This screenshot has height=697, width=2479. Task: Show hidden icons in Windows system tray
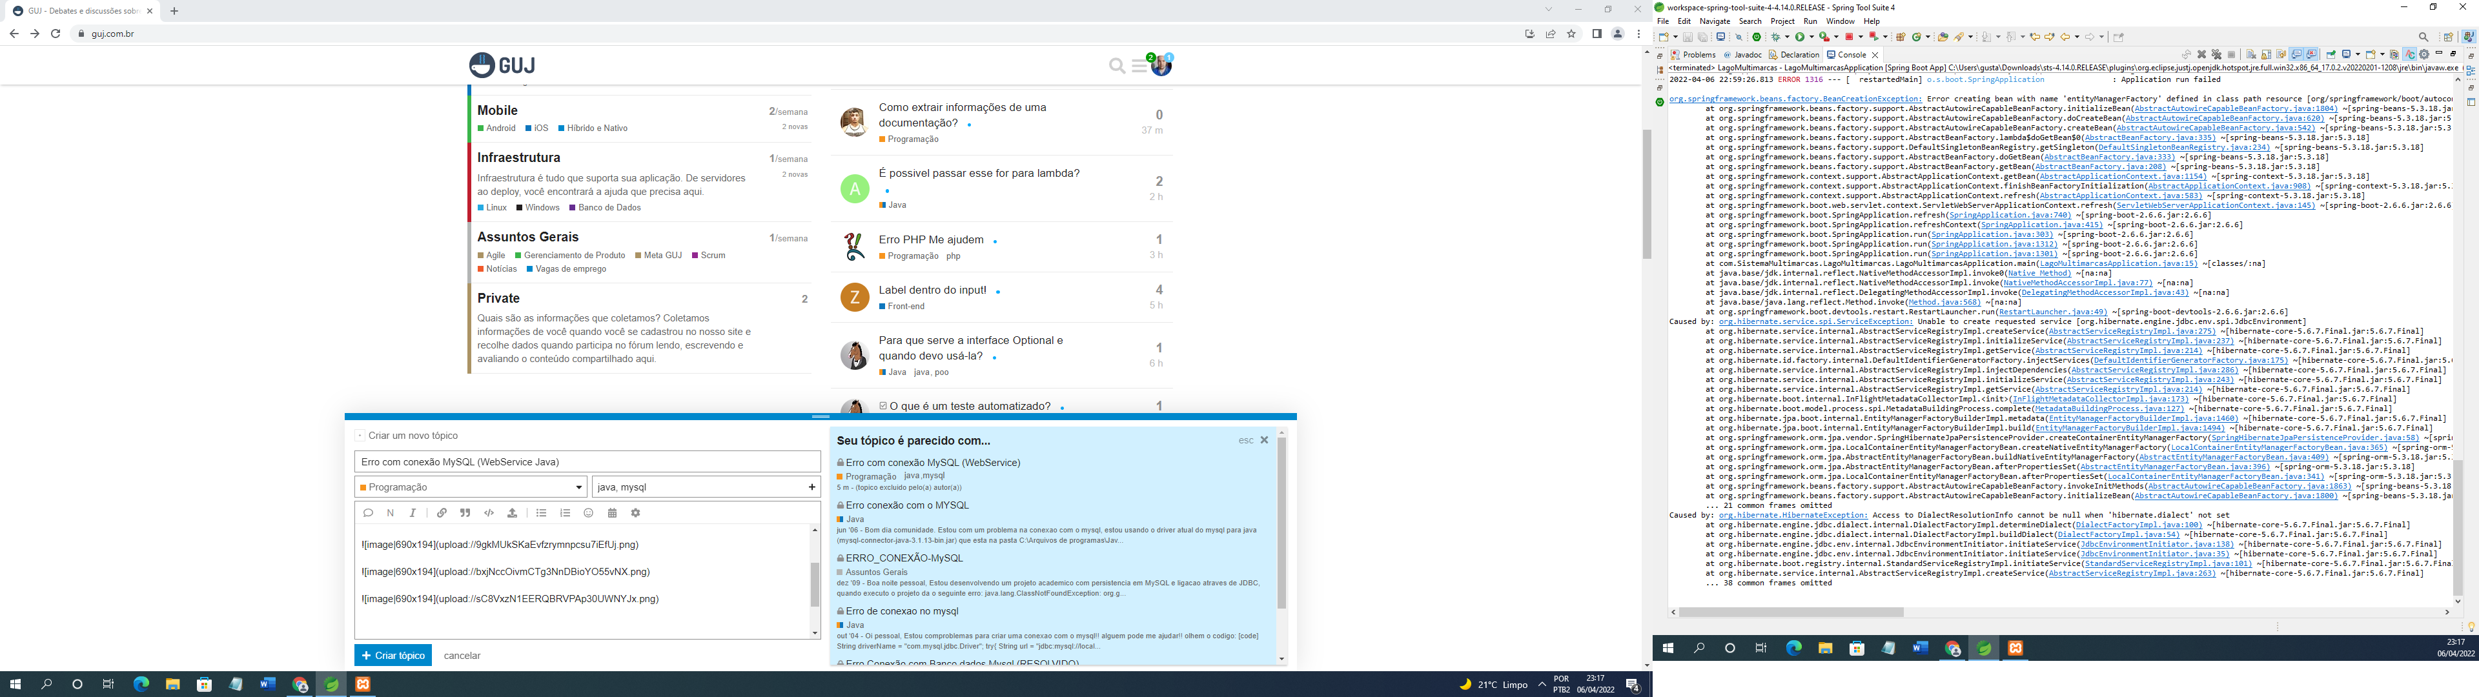(1542, 685)
